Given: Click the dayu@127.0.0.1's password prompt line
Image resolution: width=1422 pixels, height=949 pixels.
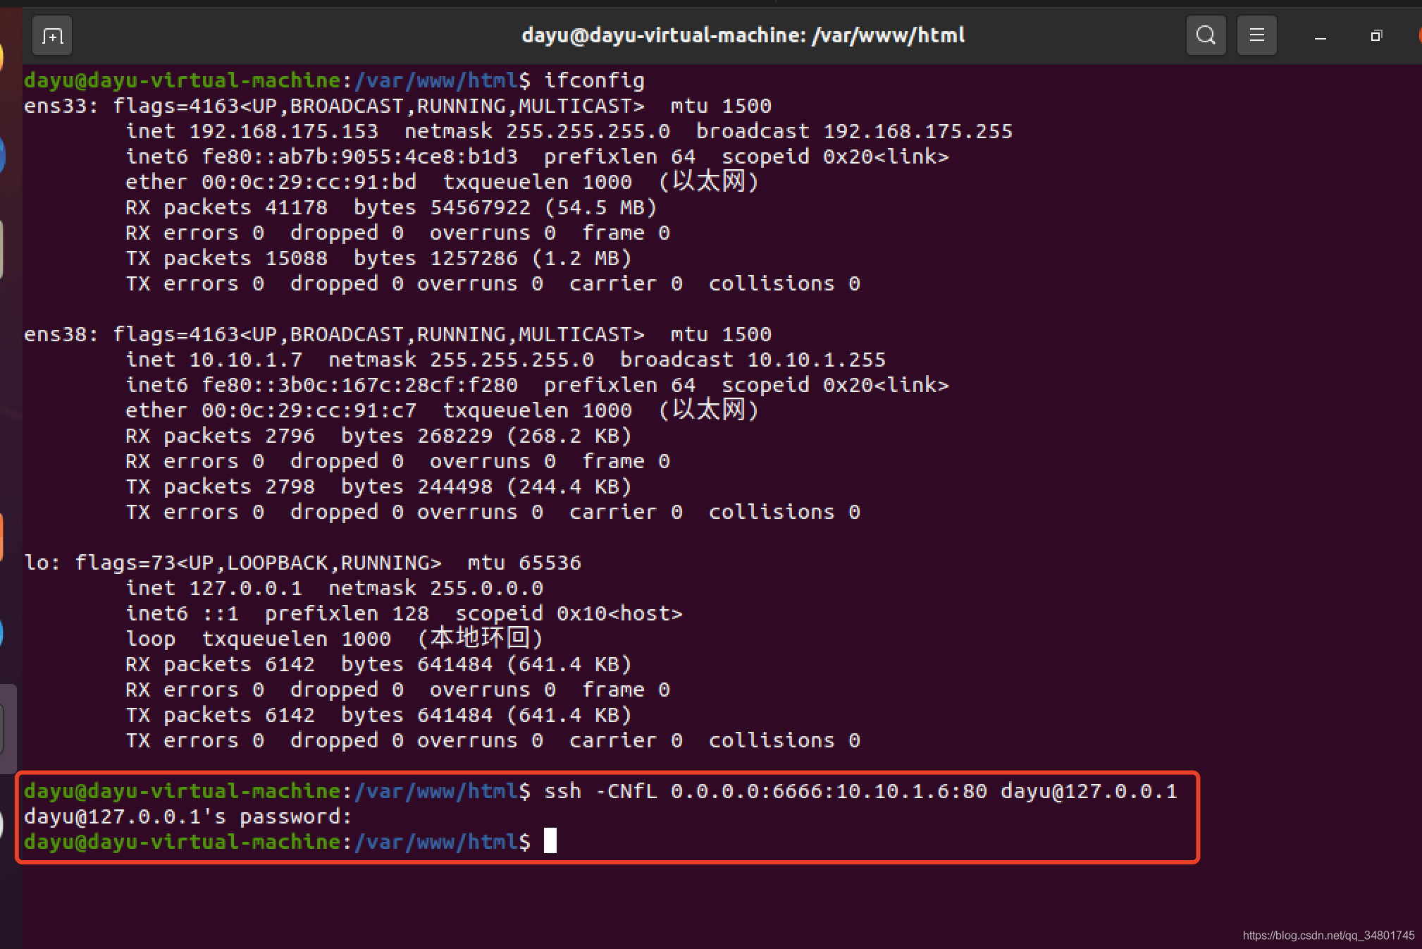Looking at the screenshot, I should tap(187, 816).
